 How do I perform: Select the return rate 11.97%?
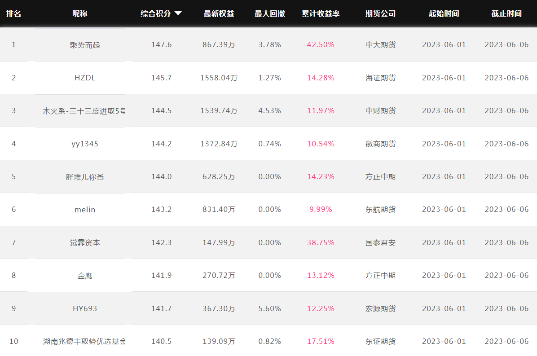[x=321, y=111]
